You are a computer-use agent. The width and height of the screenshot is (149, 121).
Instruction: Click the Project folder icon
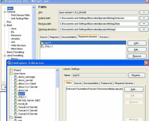[12, 70]
